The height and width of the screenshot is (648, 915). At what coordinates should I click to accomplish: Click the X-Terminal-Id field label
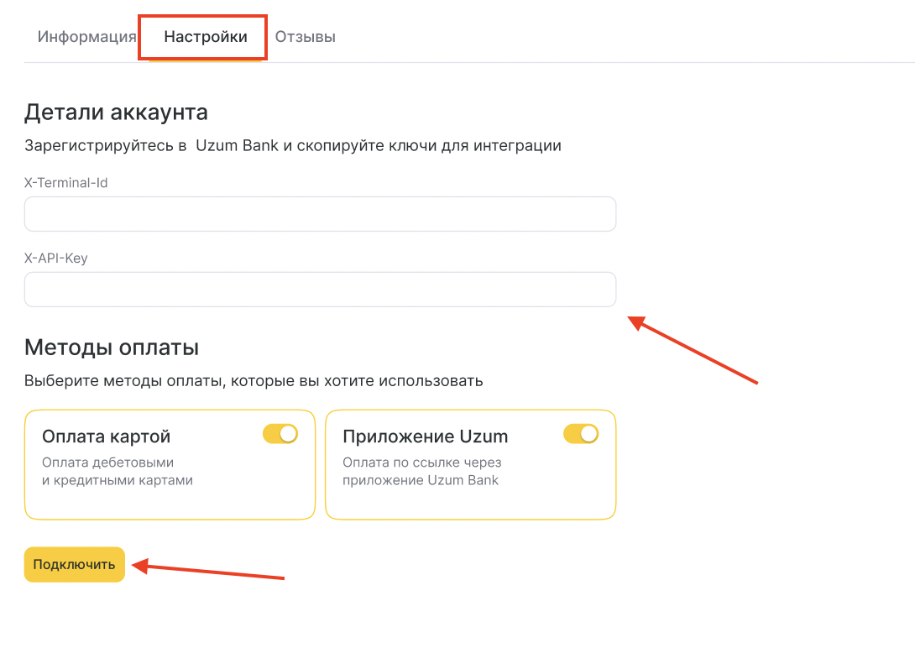click(65, 182)
